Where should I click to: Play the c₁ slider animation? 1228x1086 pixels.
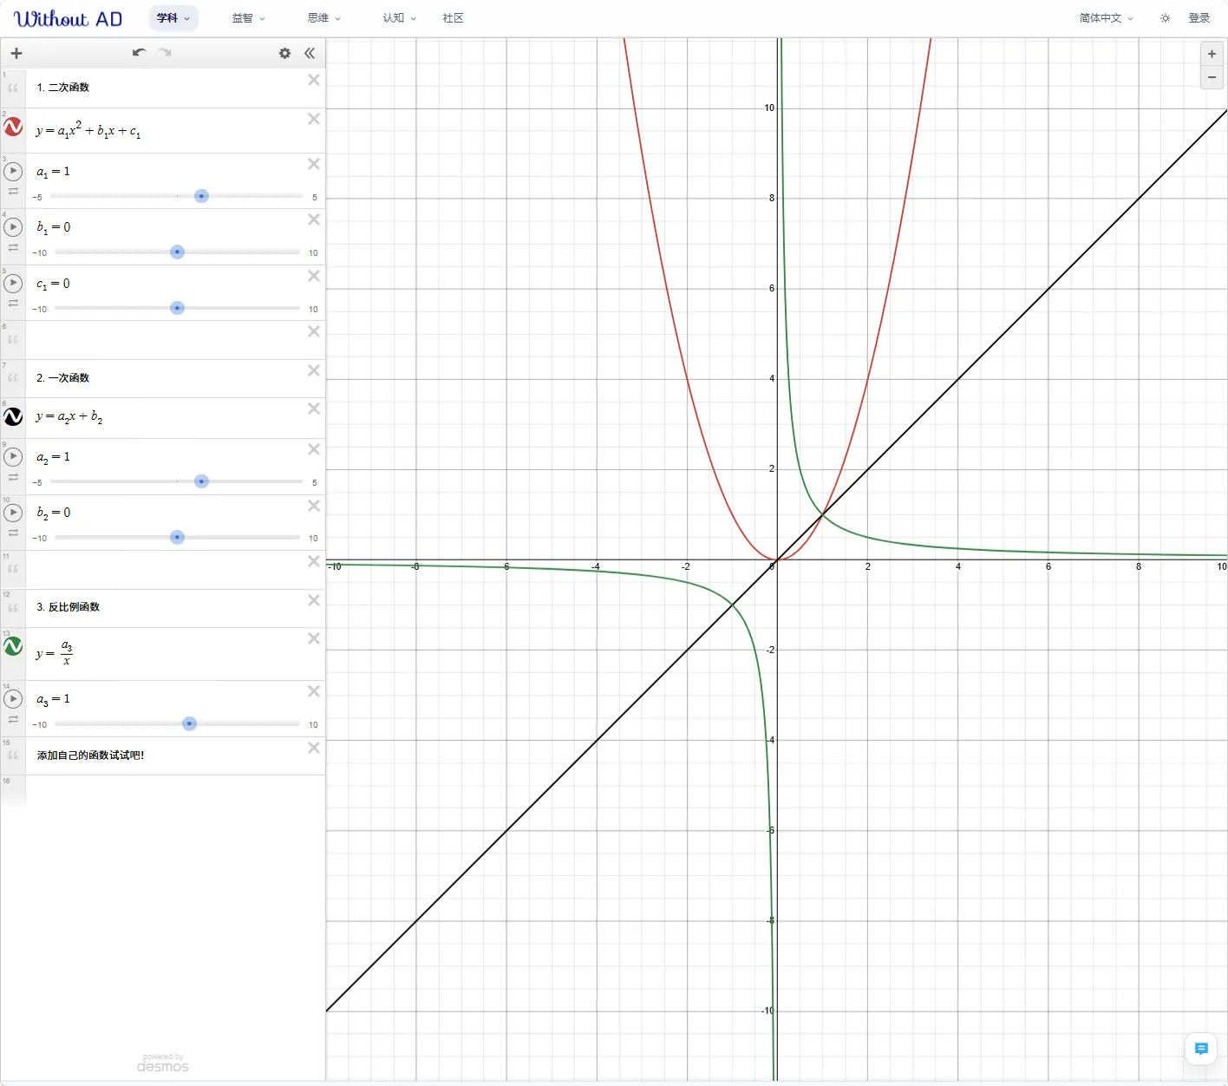(x=13, y=283)
